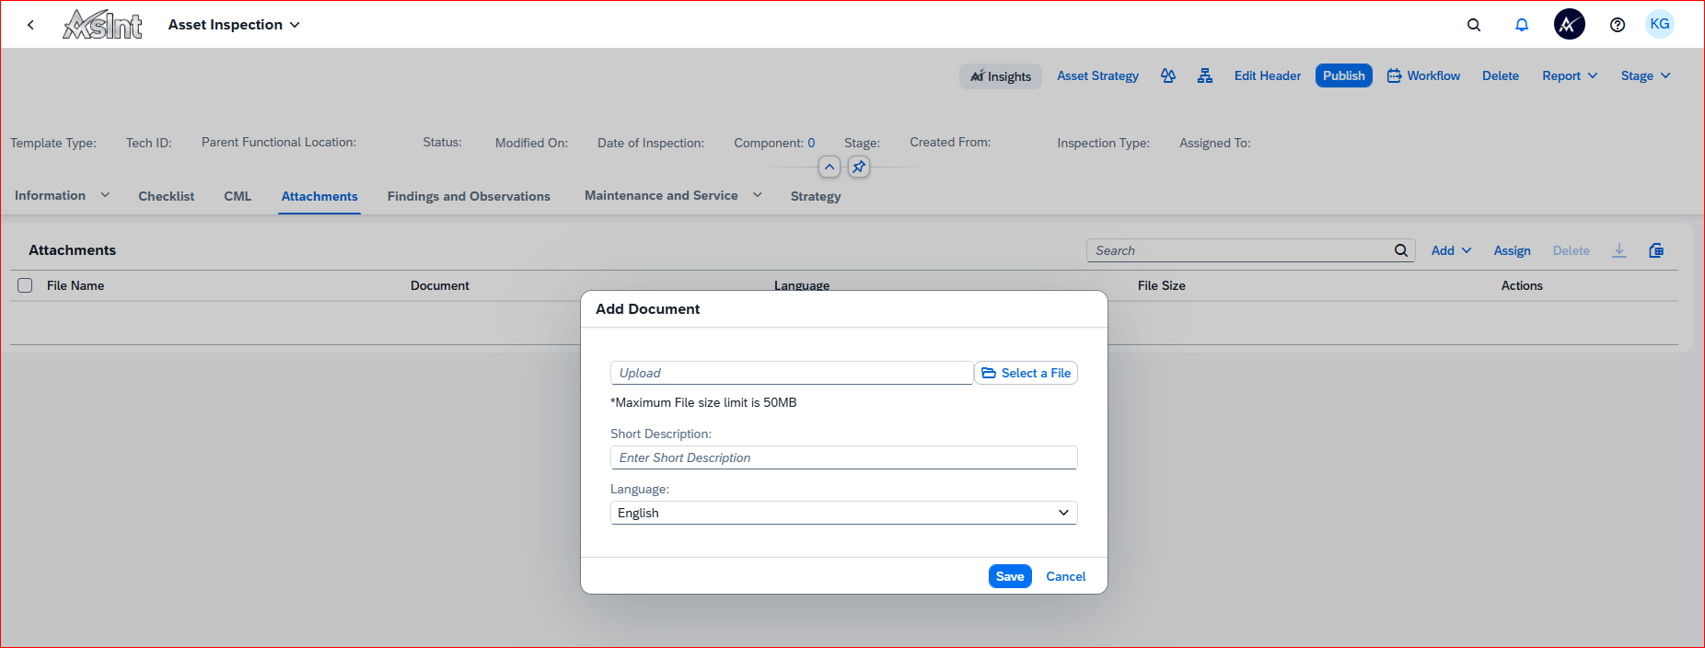
Task: Click the Upload input field
Action: coord(792,373)
